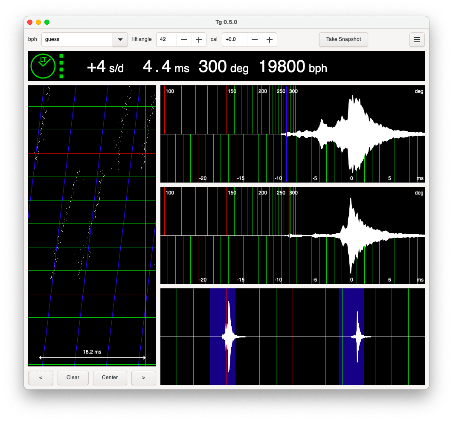Click the green watch status icon
The width and height of the screenshot is (453, 421).
coord(43,66)
